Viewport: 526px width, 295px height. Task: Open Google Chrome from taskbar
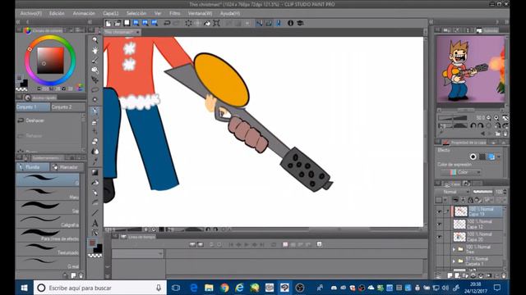224,288
